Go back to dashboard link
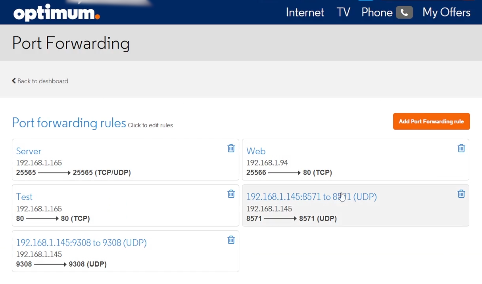This screenshot has width=482, height=284. click(x=42, y=81)
